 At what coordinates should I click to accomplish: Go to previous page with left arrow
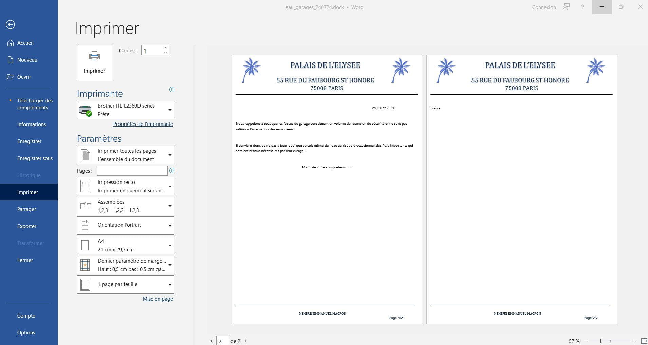point(212,341)
